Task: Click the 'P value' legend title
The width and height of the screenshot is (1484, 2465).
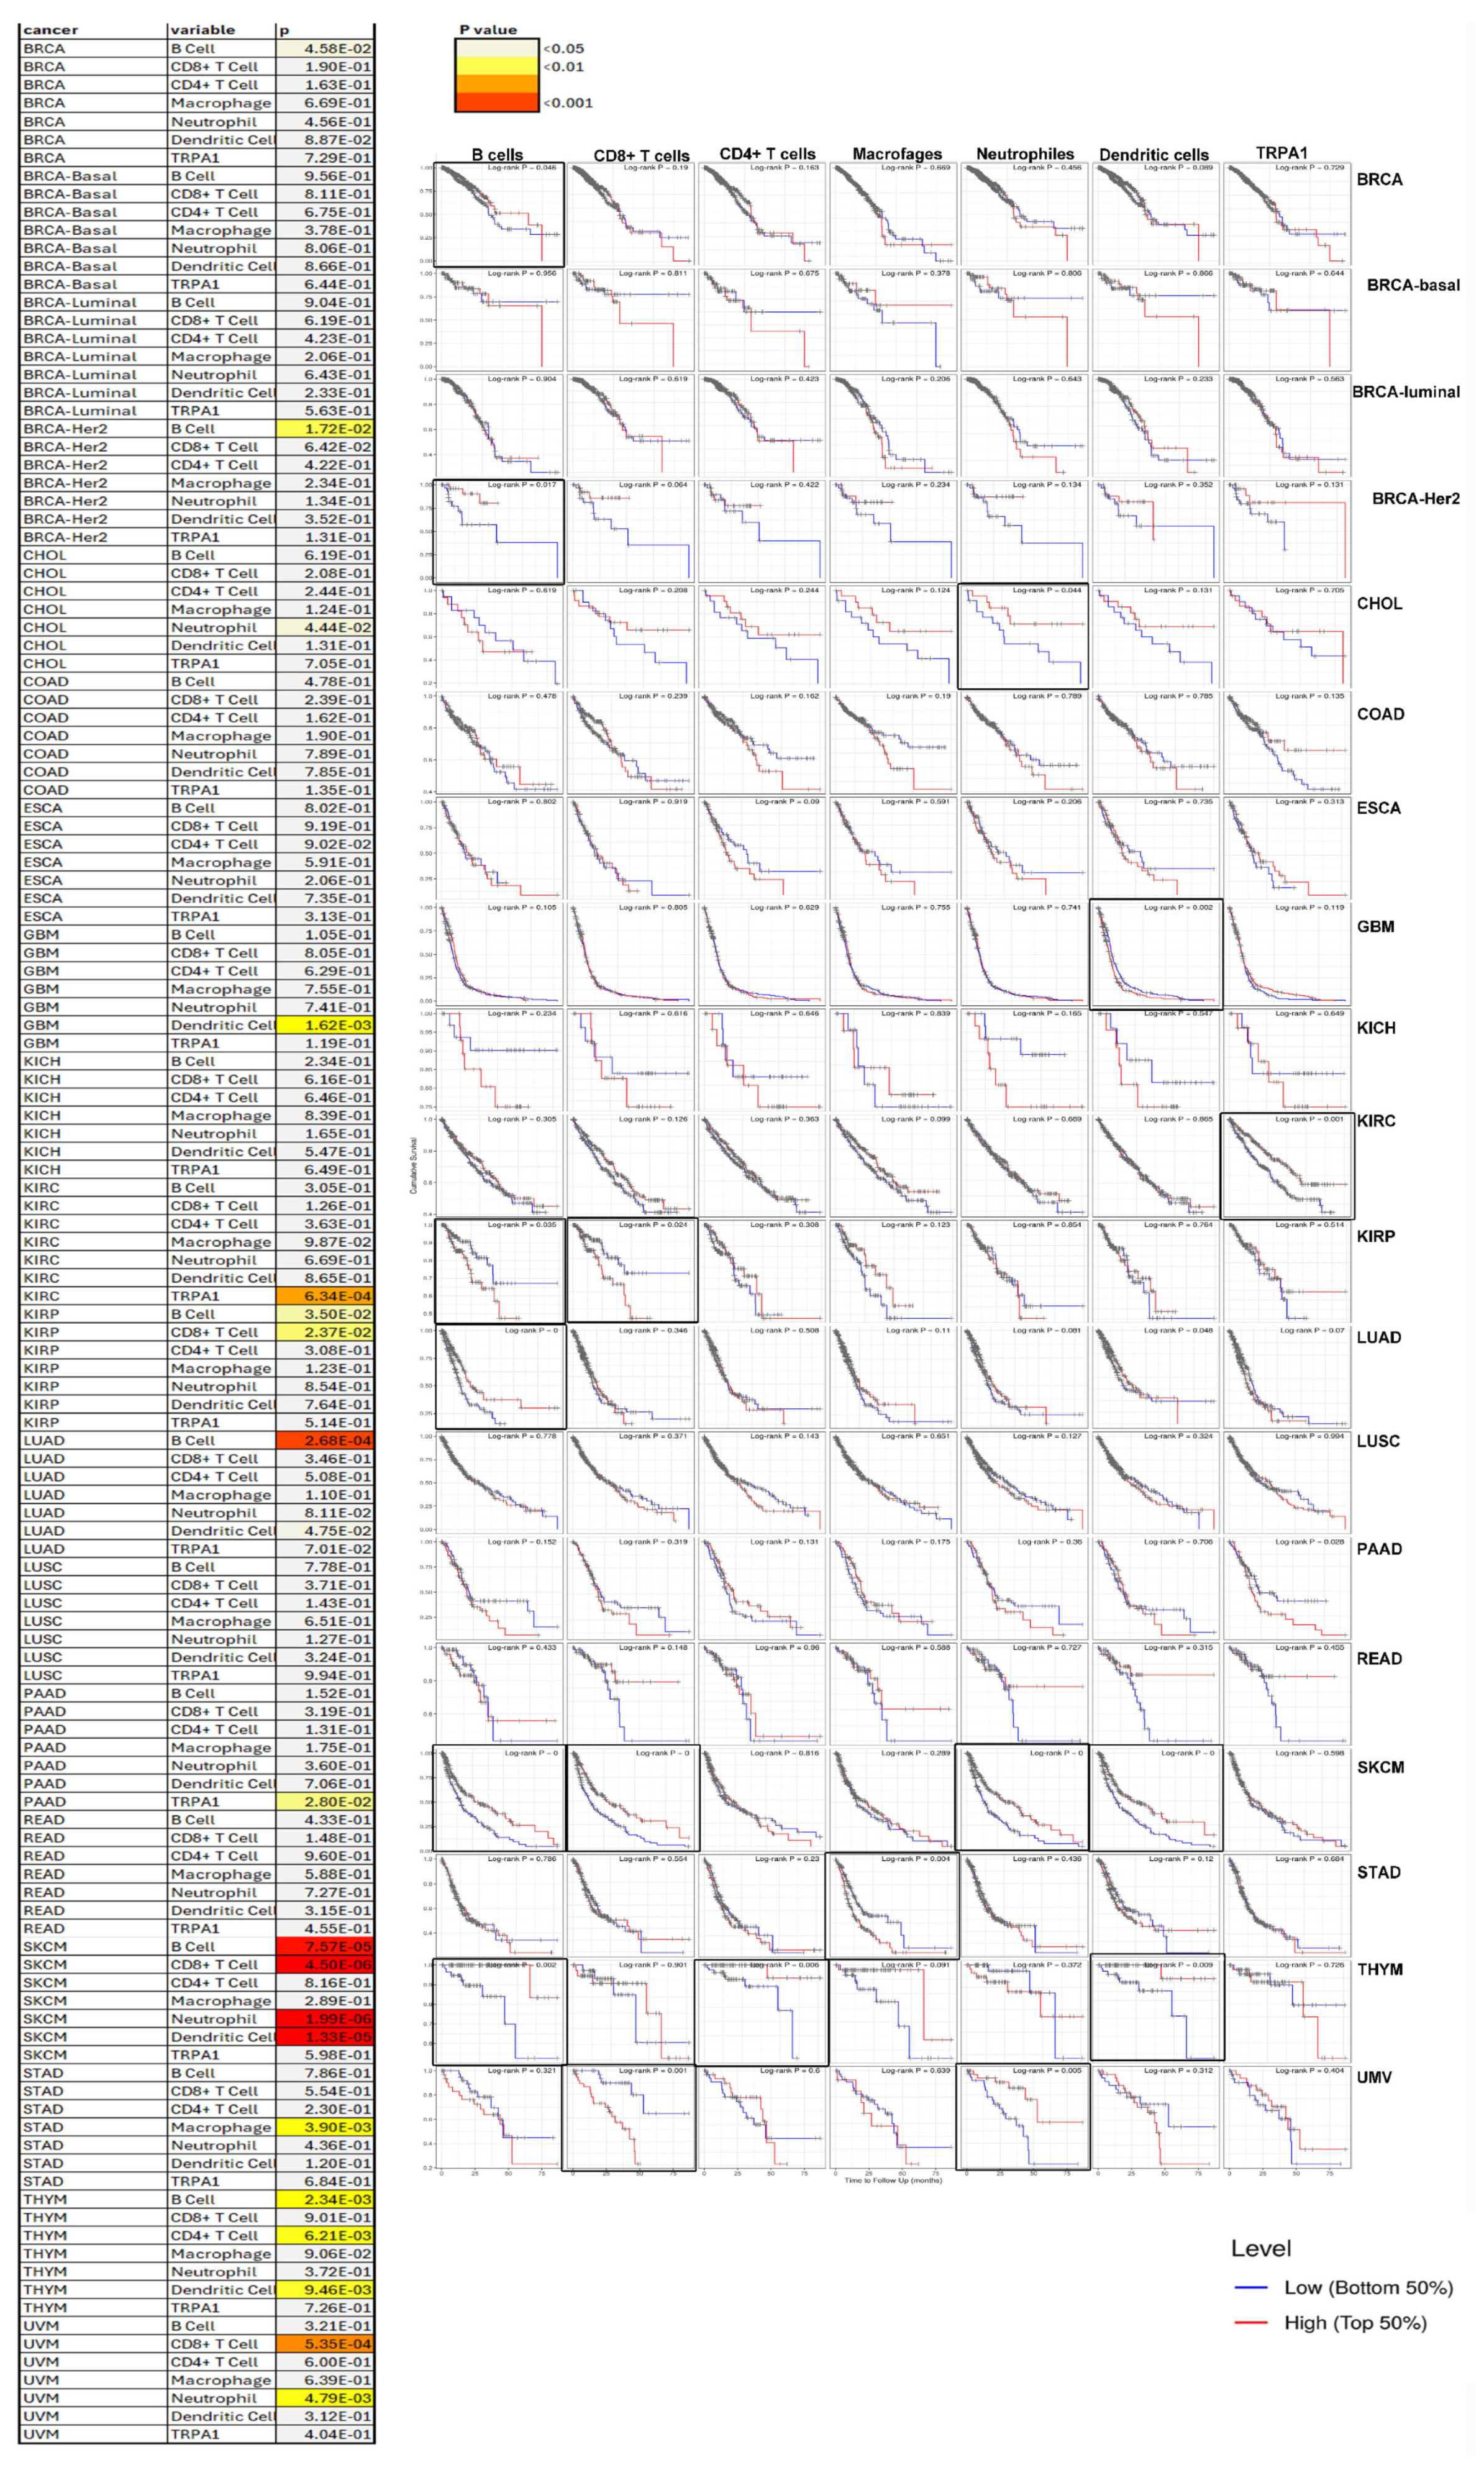Action: point(488,30)
